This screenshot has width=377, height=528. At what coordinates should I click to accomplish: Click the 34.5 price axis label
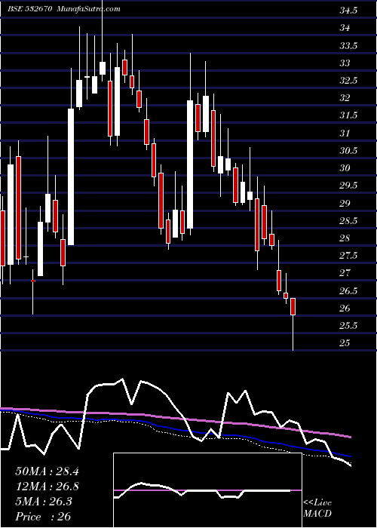click(x=348, y=11)
